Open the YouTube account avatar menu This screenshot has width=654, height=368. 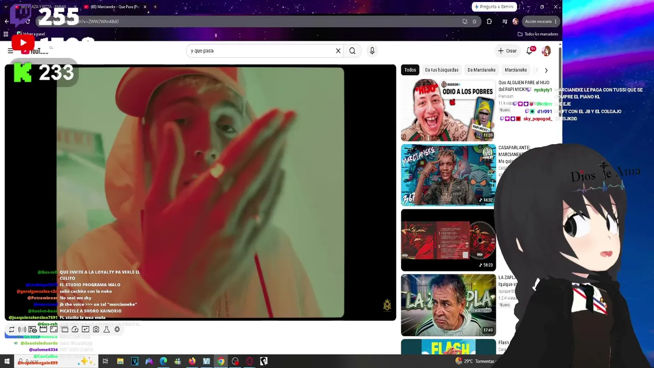pyautogui.click(x=546, y=51)
